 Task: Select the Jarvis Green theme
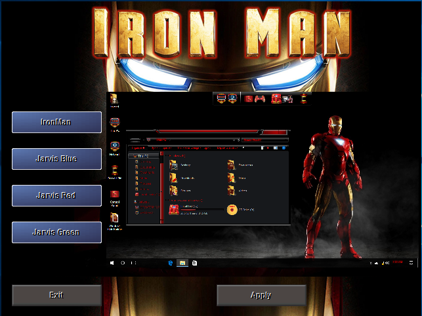point(57,232)
